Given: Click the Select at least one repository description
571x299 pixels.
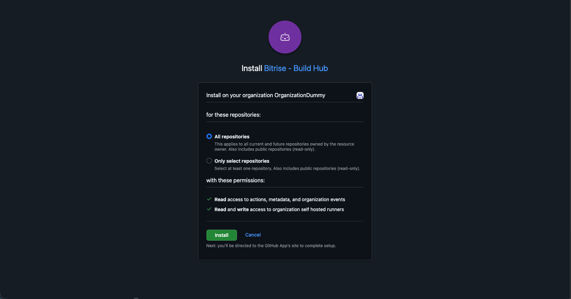Looking at the screenshot, I should 287,169.
